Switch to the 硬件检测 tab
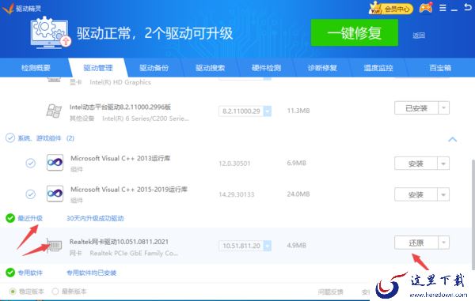 [x=266, y=68]
